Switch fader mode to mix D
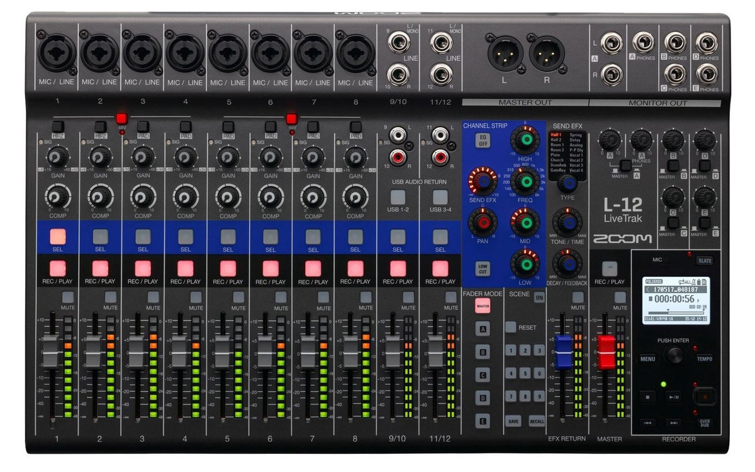This screenshot has width=755, height=472. (x=483, y=398)
